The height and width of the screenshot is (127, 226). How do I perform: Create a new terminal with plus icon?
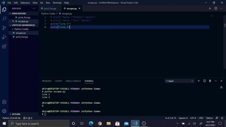198,81
